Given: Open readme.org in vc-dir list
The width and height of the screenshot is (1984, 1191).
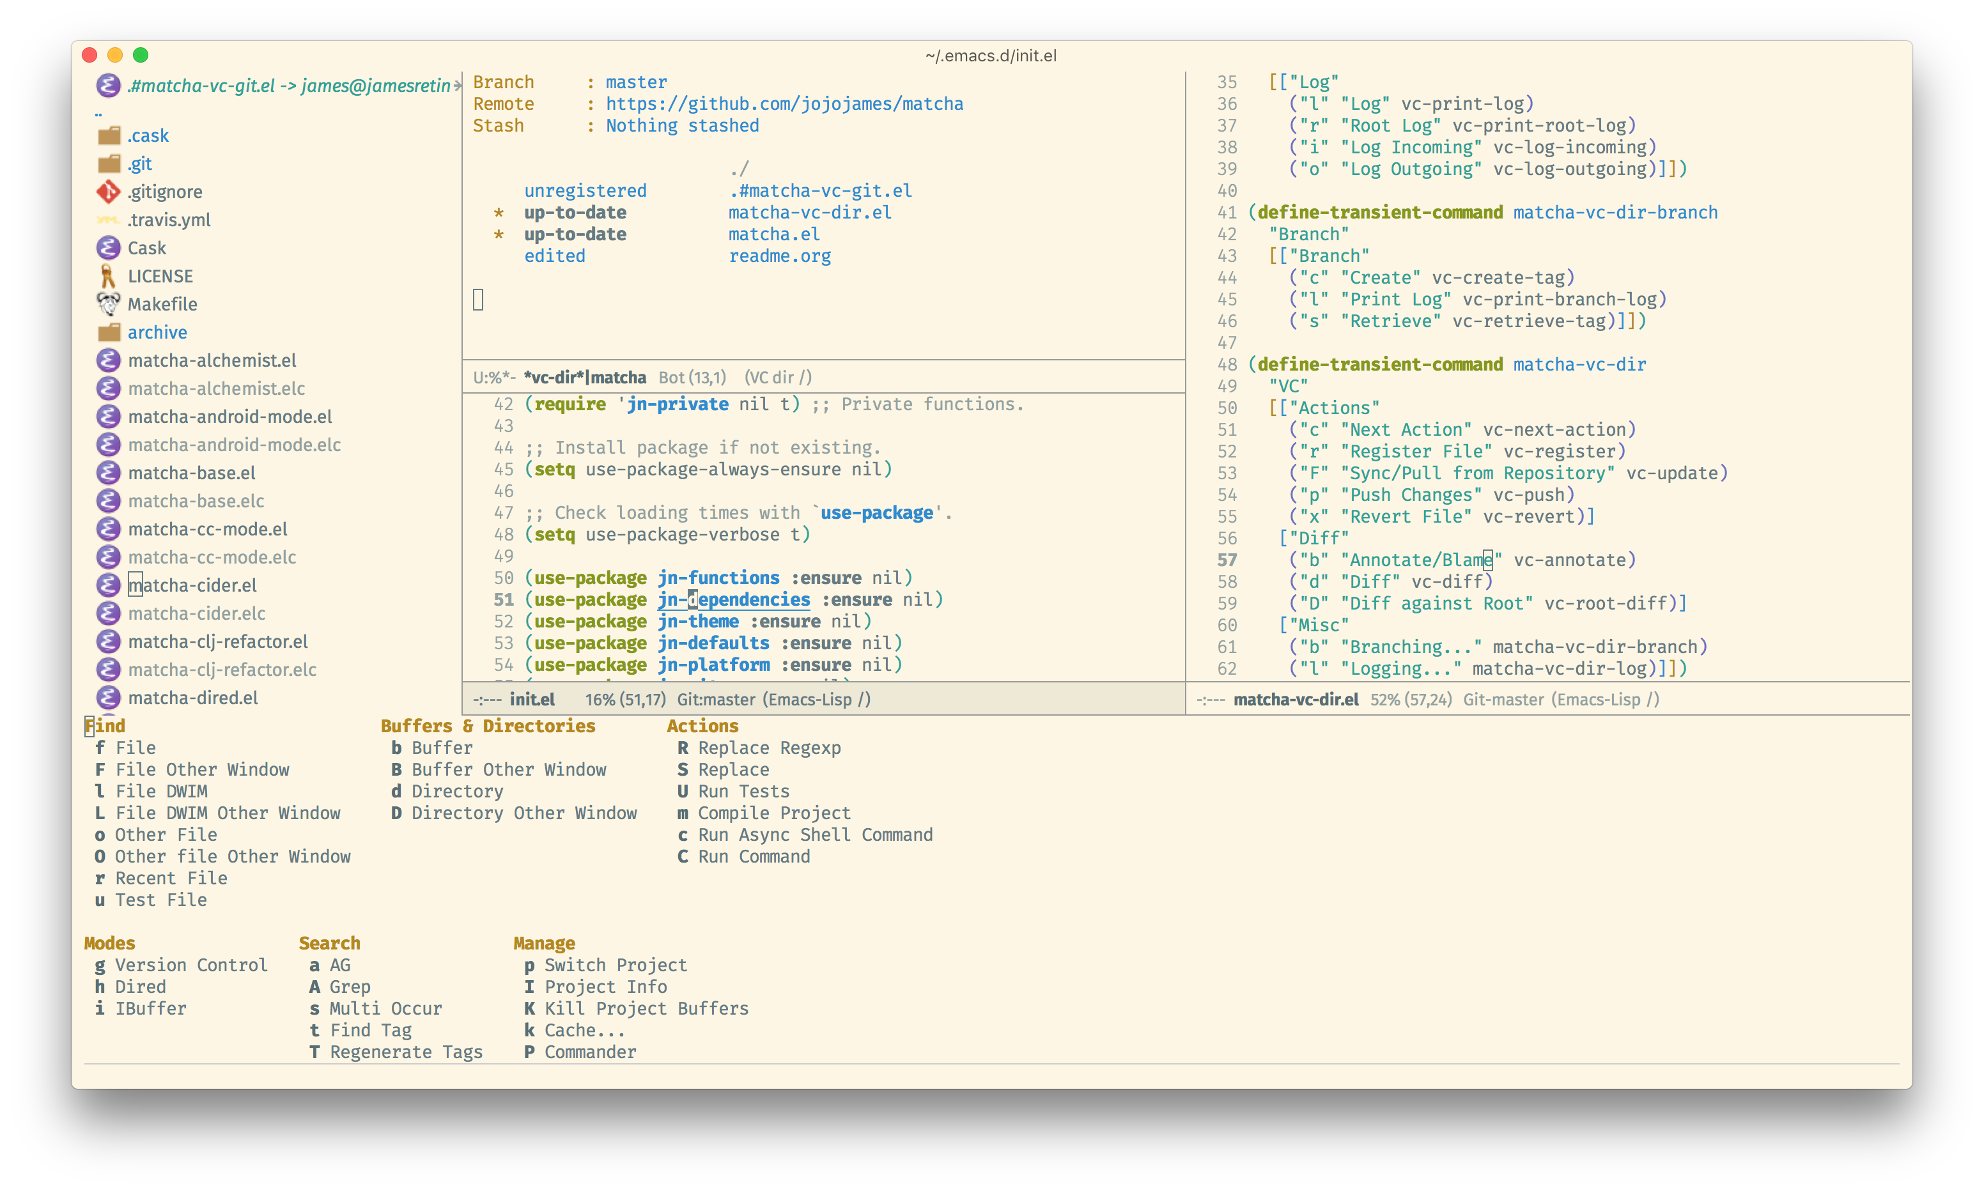Looking at the screenshot, I should click(x=779, y=256).
